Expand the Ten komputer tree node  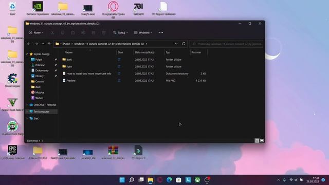[x=27, y=112]
